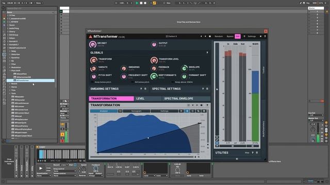Click the Looper play button

point(41,168)
